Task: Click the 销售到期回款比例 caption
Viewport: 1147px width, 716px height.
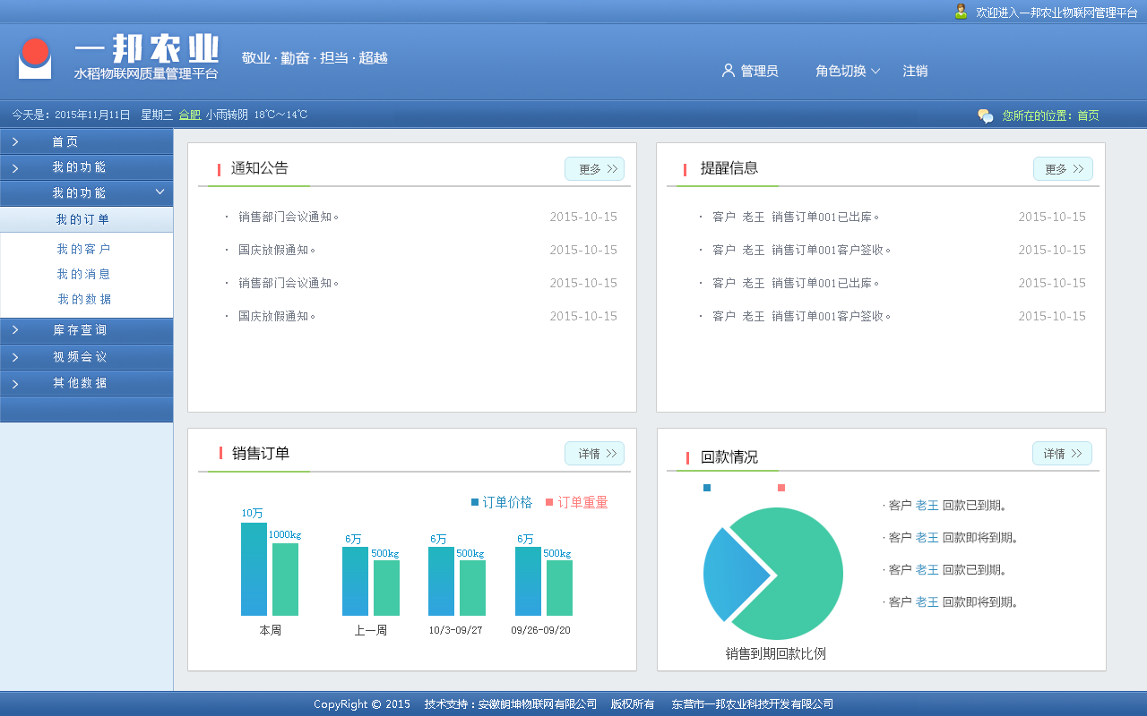Action: (776, 653)
